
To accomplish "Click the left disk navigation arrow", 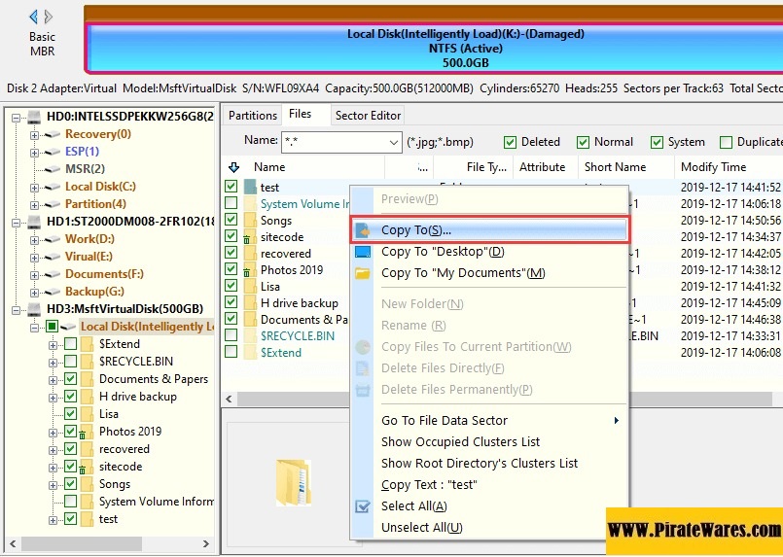I will point(34,17).
